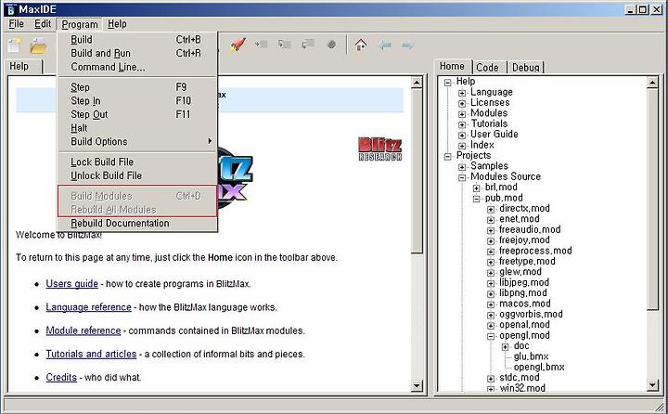
Task: Select the Home tab in right panel
Action: click(x=452, y=67)
